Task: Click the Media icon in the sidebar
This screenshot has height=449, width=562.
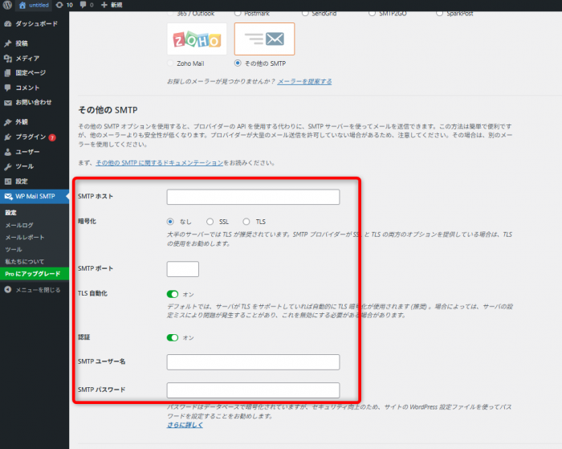Action: pos(8,58)
